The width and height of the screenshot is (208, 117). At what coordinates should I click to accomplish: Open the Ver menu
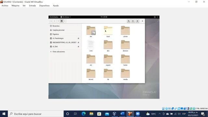click(24, 6)
